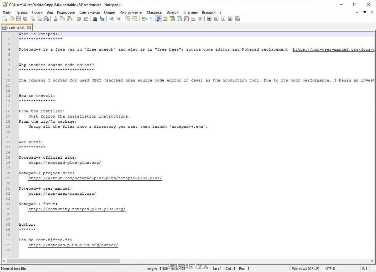The width and height of the screenshot is (376, 272).
Task: Click the horizontal scrollbar right arrow
Action: click(x=372, y=261)
